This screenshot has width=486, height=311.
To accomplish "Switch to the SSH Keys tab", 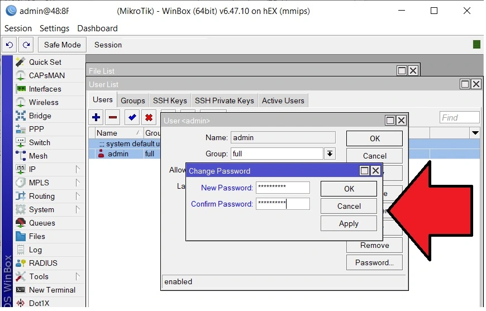I will (170, 101).
